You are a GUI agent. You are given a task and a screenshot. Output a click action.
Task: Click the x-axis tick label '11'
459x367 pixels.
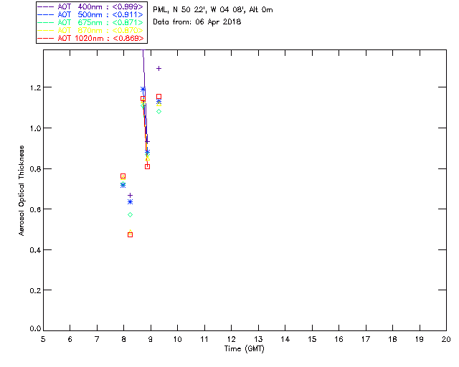point(204,340)
